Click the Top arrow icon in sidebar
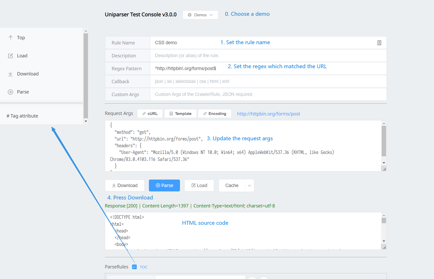The height and width of the screenshot is (279, 434). (11, 37)
